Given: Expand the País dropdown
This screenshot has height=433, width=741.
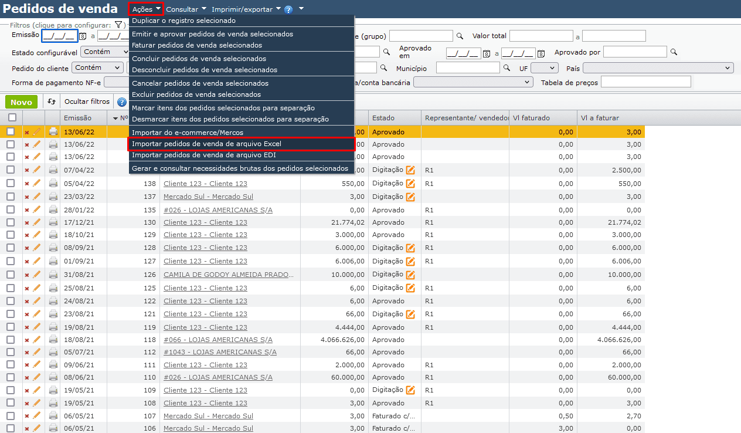Looking at the screenshot, I should click(x=658, y=68).
